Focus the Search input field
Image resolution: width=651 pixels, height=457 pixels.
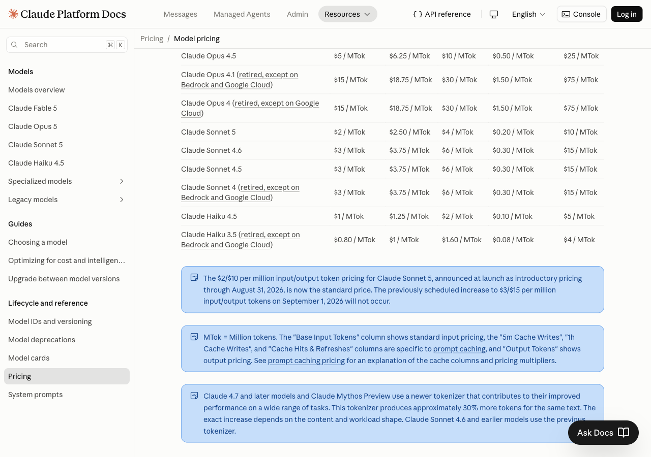point(67,45)
